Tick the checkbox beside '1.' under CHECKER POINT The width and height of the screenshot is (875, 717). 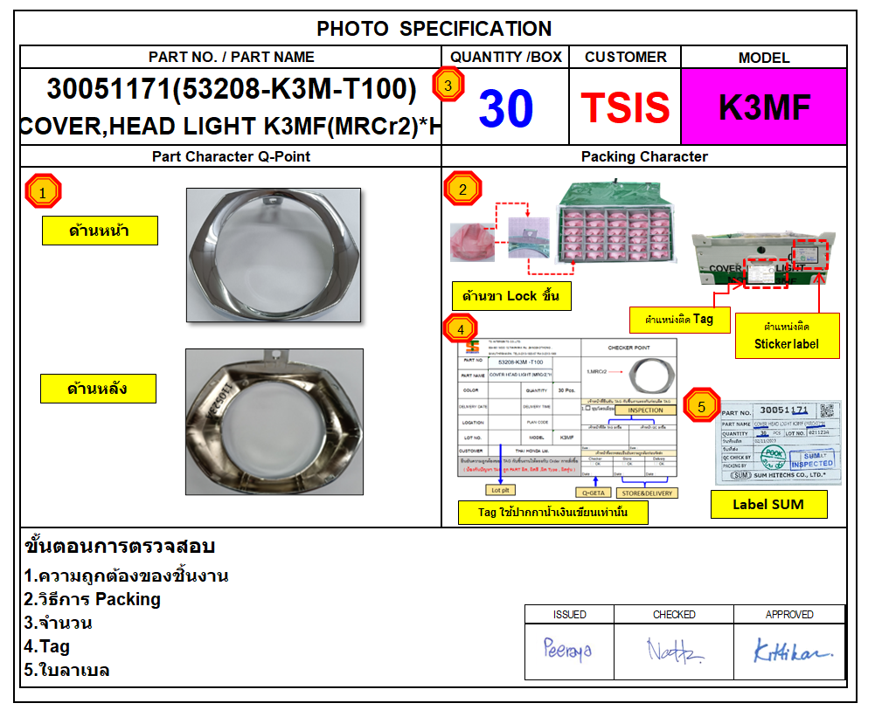pyautogui.click(x=587, y=408)
